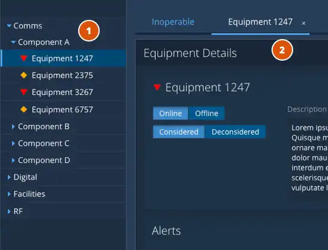Switch to the Inoperable tab
This screenshot has width=328, height=250.
[x=173, y=22]
